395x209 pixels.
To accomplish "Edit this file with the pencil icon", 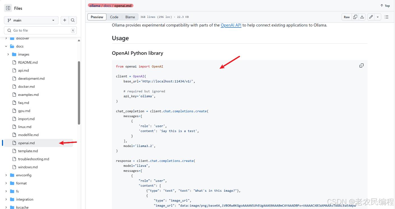I will [x=370, y=17].
